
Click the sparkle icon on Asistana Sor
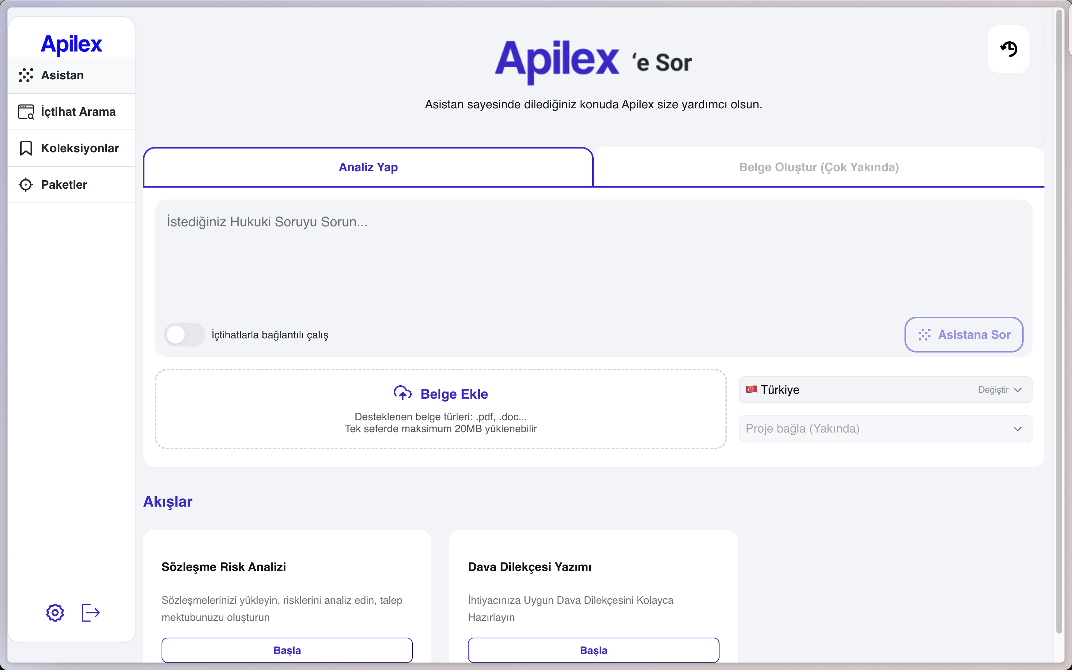click(925, 335)
